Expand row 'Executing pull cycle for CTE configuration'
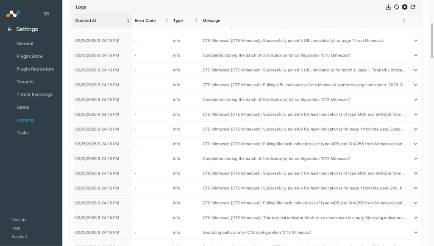Screen dimensions: 434x246 coord(416,232)
